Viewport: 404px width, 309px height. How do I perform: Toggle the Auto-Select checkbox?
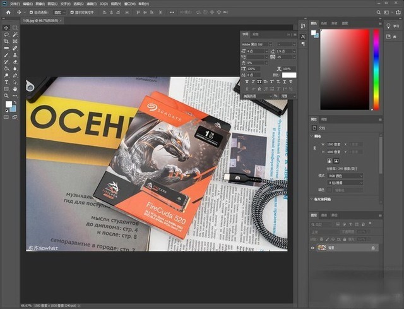[x=31, y=12]
